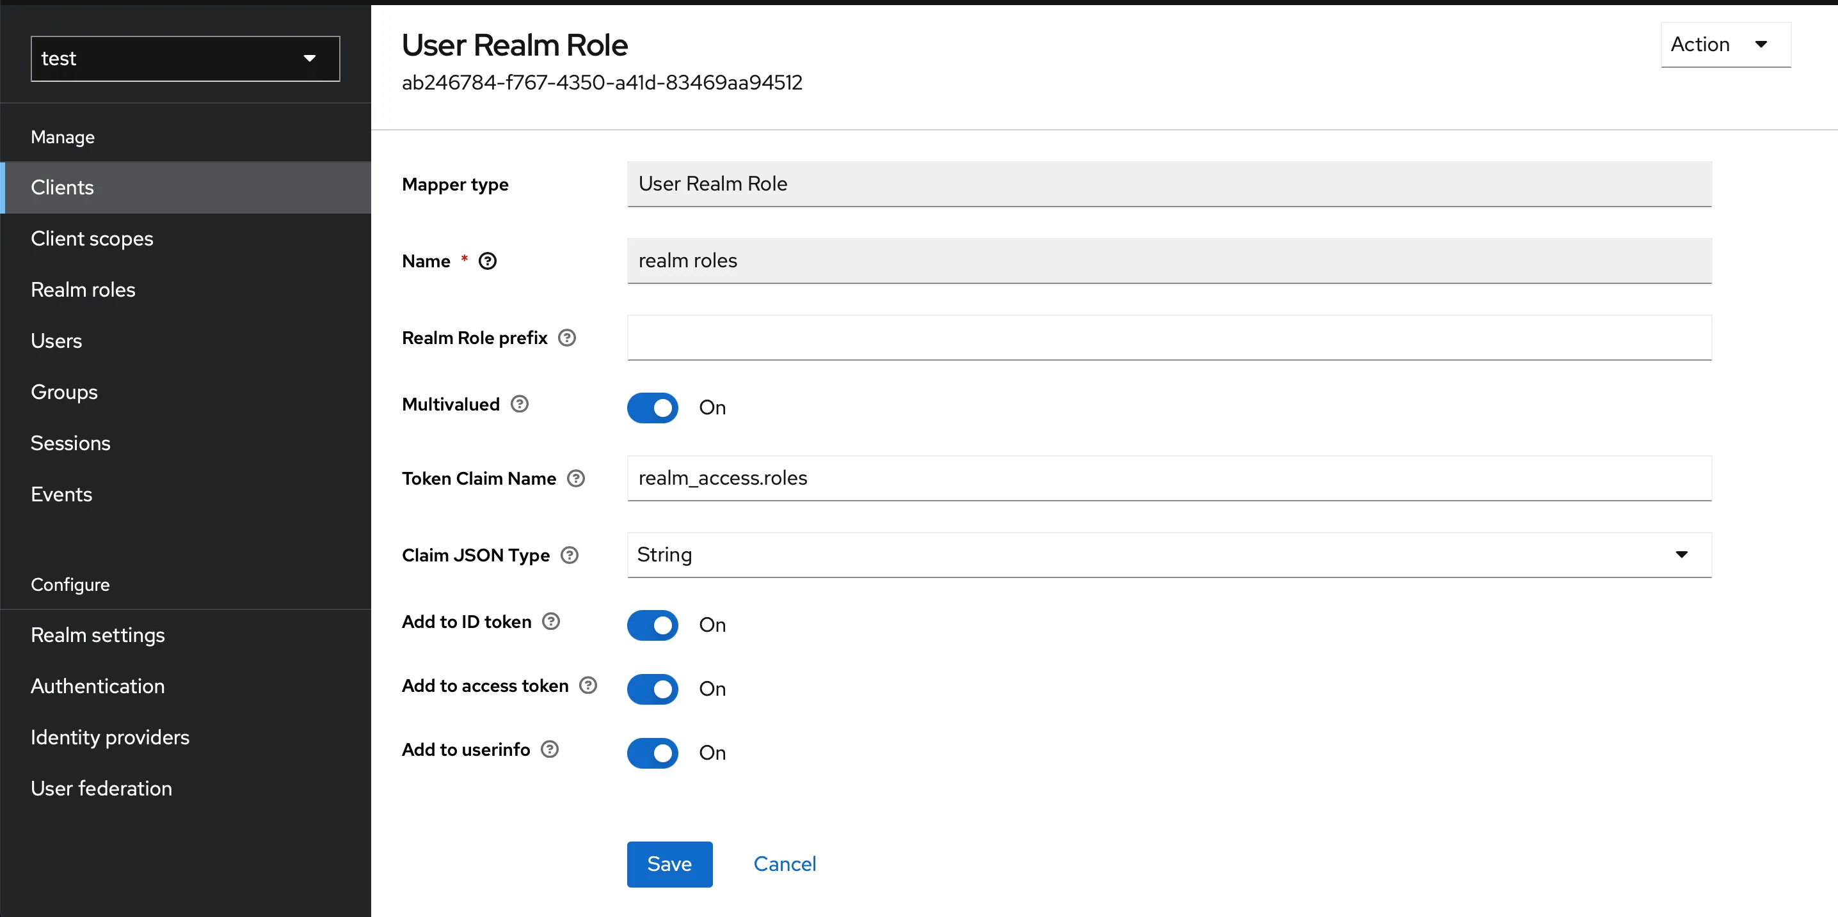Viewport: 1838px width, 917px height.
Task: Disable the Add to ID token switch
Action: [x=652, y=625]
